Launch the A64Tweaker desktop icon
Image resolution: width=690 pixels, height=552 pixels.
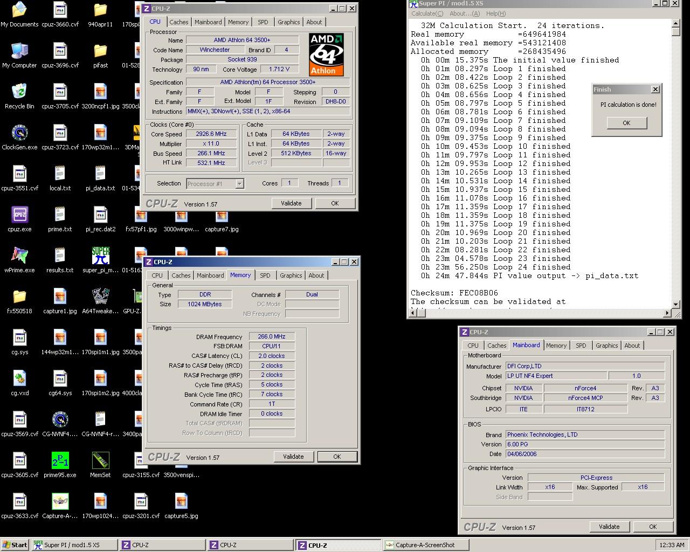[x=100, y=301]
